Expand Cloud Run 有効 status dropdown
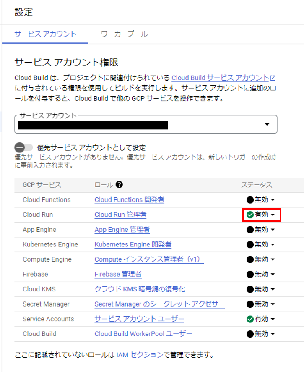The height and width of the screenshot is (372, 304). (x=261, y=215)
